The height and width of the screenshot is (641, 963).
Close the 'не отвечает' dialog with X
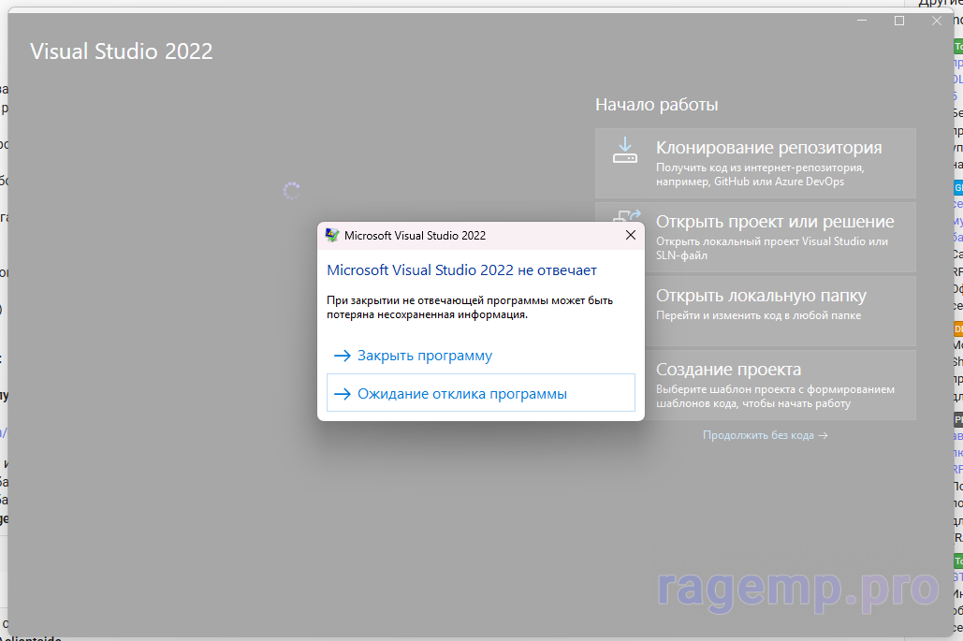pyautogui.click(x=630, y=235)
